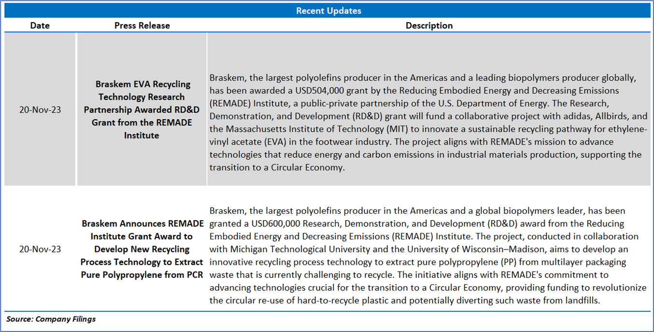Select "Braskem Announces REMADE Institute Grant" press release title
Screen dimensions: 654x332
pos(142,249)
